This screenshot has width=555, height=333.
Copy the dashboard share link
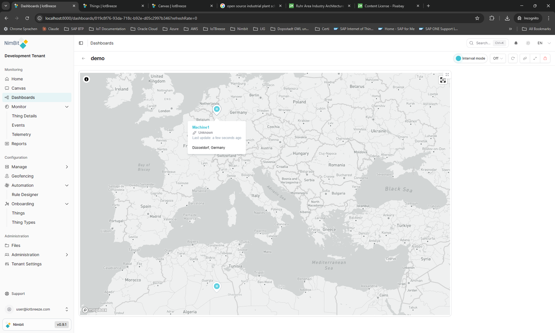click(525, 58)
